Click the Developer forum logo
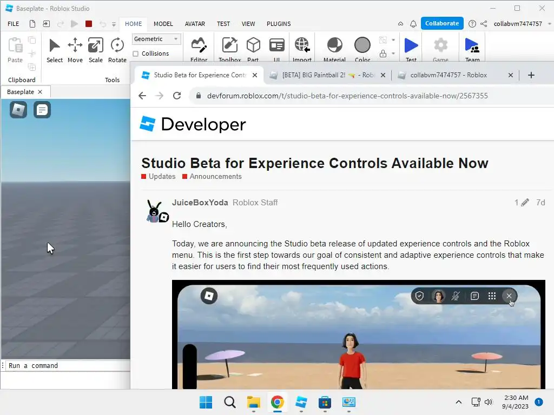This screenshot has height=415, width=554. point(193,124)
